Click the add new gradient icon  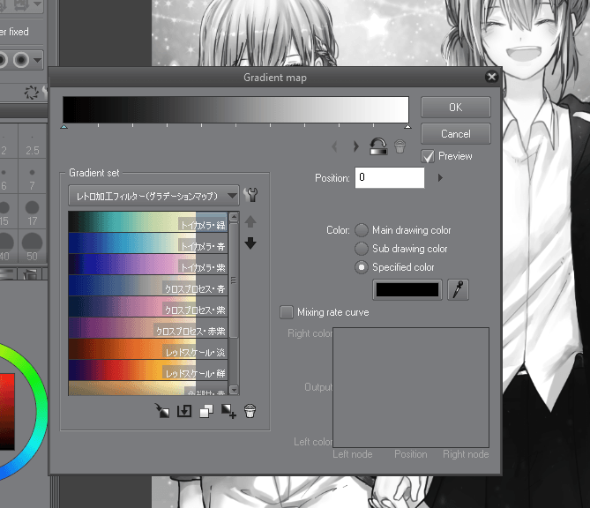(228, 411)
